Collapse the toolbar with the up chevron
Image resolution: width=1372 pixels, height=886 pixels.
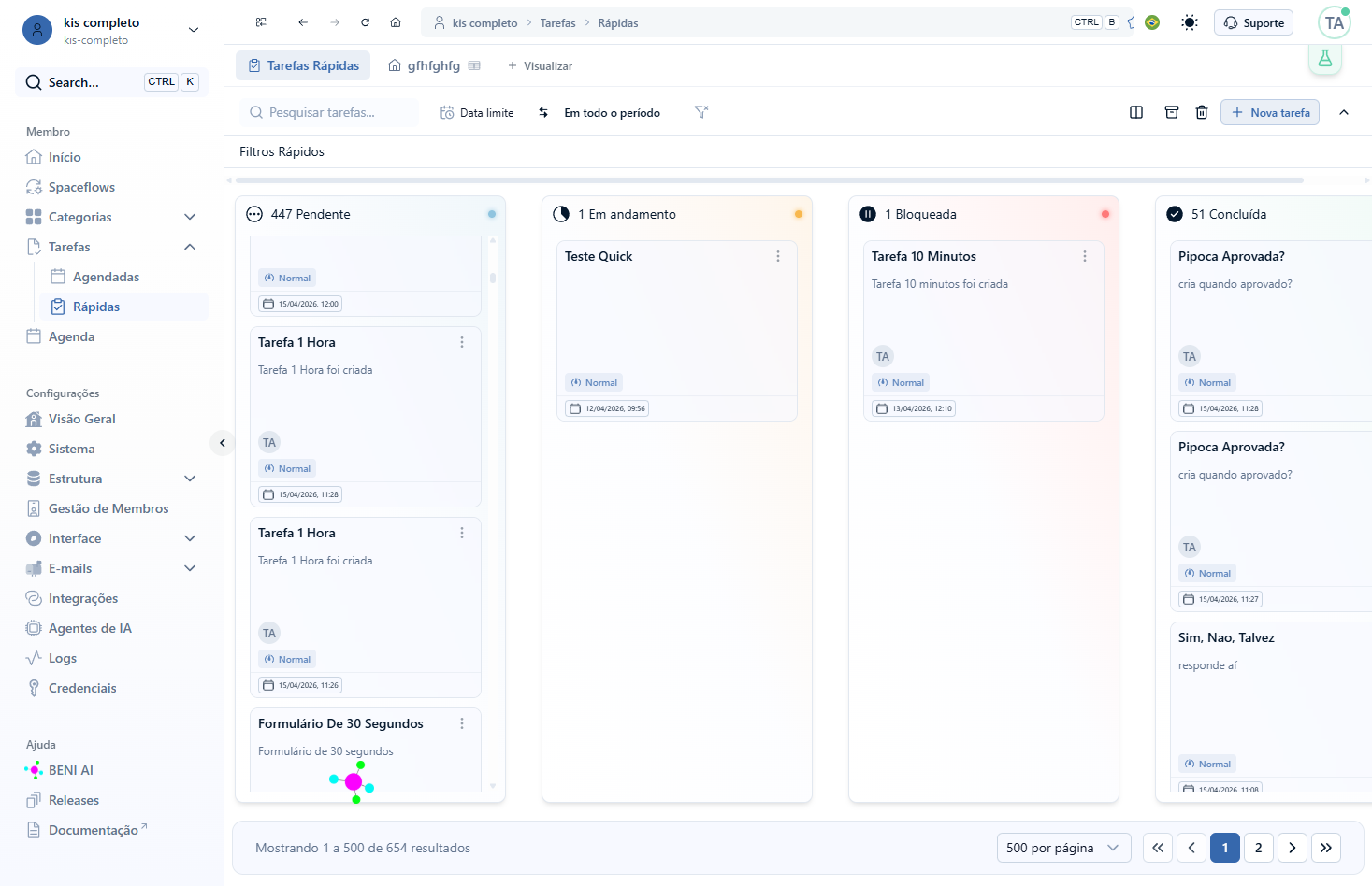pos(1344,112)
